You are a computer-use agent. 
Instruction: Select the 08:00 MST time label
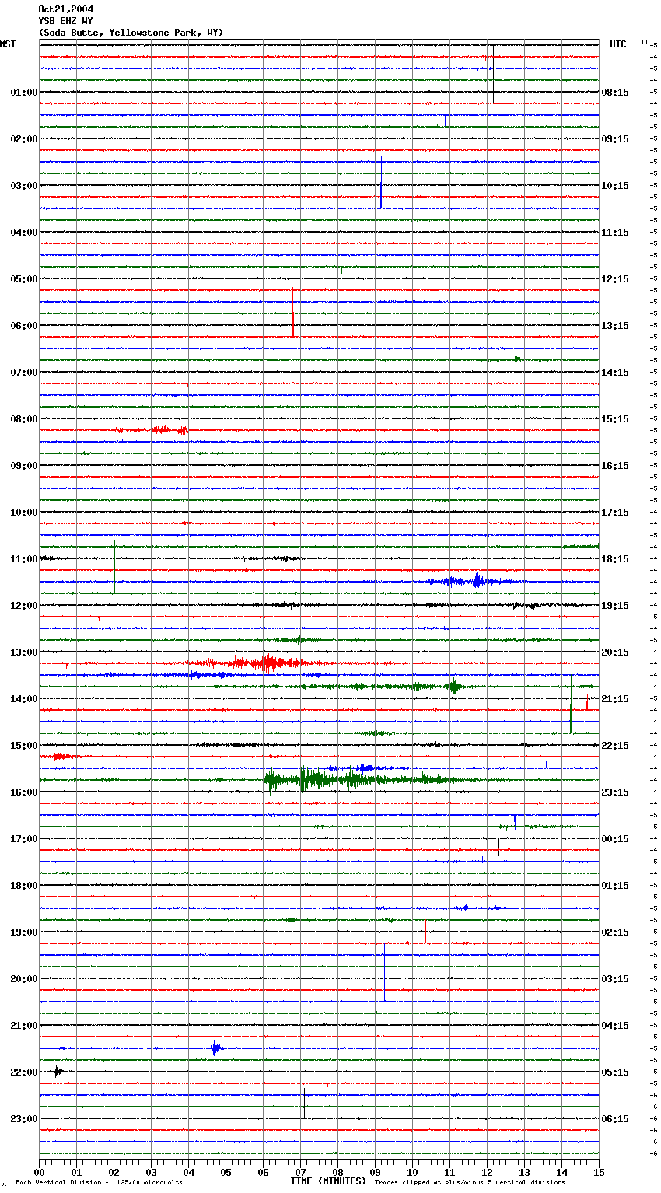pyautogui.click(x=24, y=419)
